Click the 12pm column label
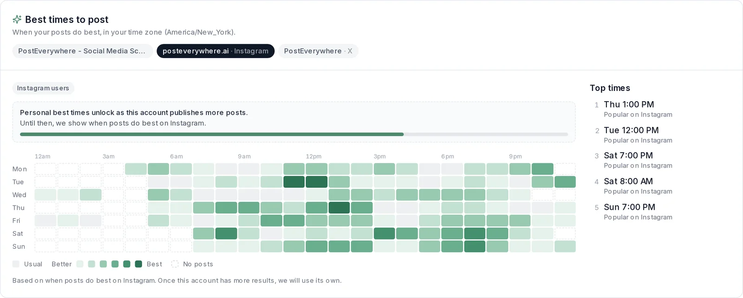The image size is (743, 298). tap(313, 156)
